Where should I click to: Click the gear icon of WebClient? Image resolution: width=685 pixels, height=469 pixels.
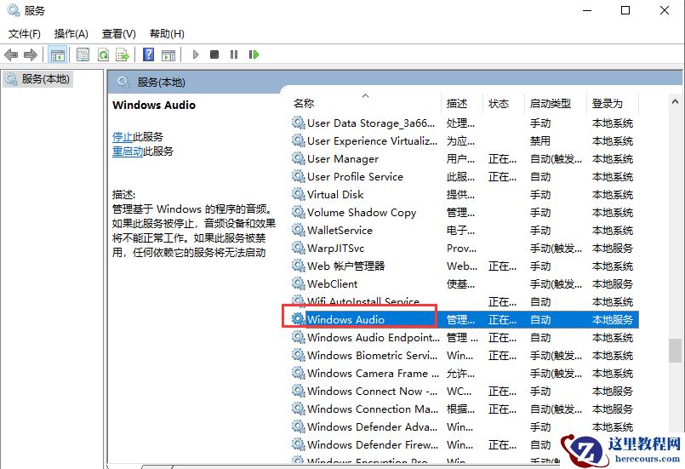299,283
